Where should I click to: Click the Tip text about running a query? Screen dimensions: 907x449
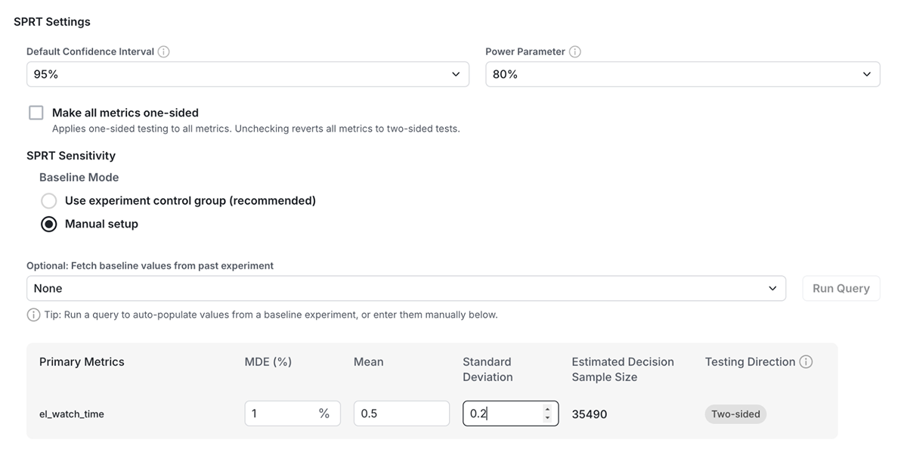click(x=271, y=314)
